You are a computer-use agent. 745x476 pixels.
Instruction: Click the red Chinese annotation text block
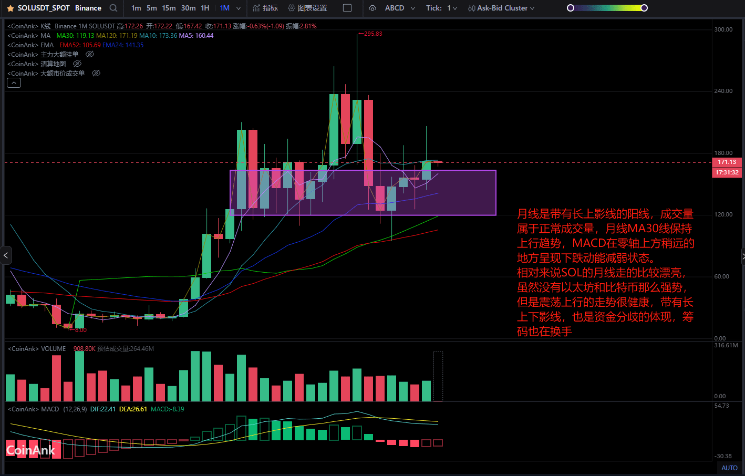click(x=605, y=272)
